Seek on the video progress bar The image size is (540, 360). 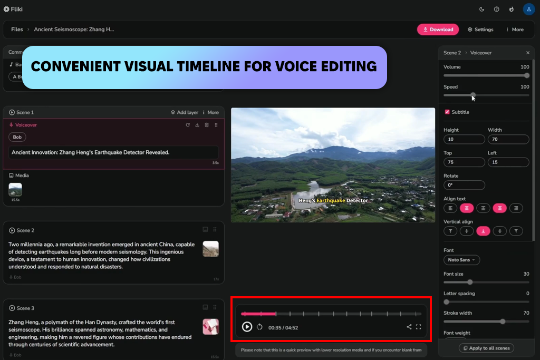coord(331,314)
